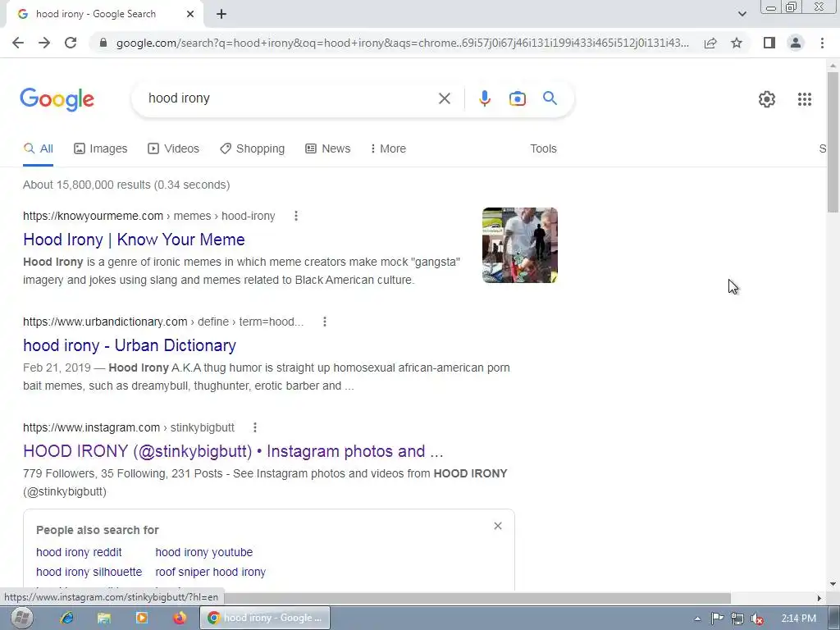
Task: Bookmark this tab with the star
Action: 737,43
